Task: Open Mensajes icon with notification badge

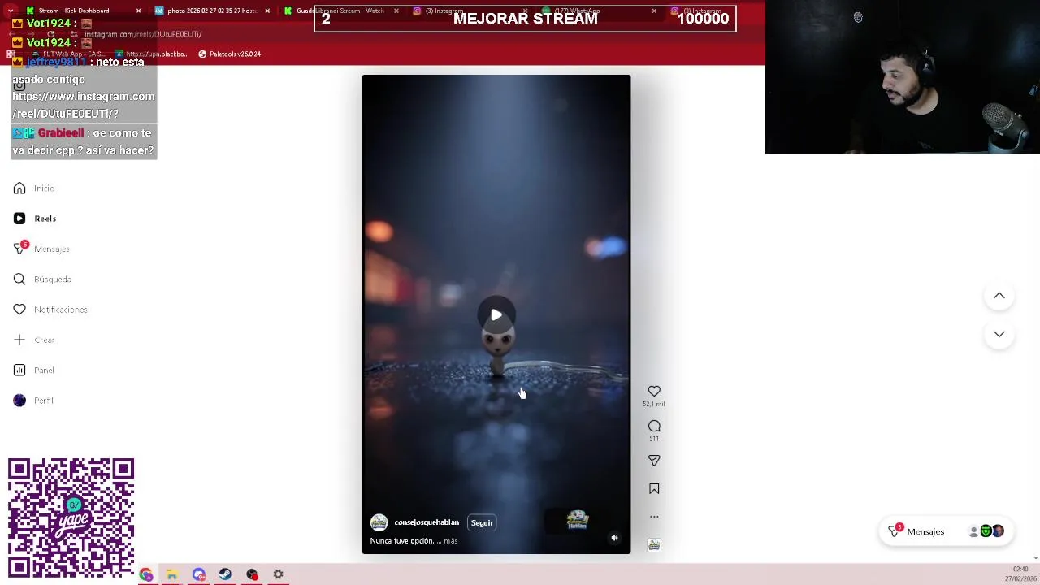Action: point(19,249)
